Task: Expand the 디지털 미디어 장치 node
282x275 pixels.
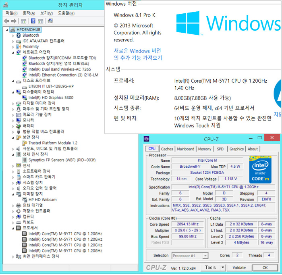Action: point(13,104)
